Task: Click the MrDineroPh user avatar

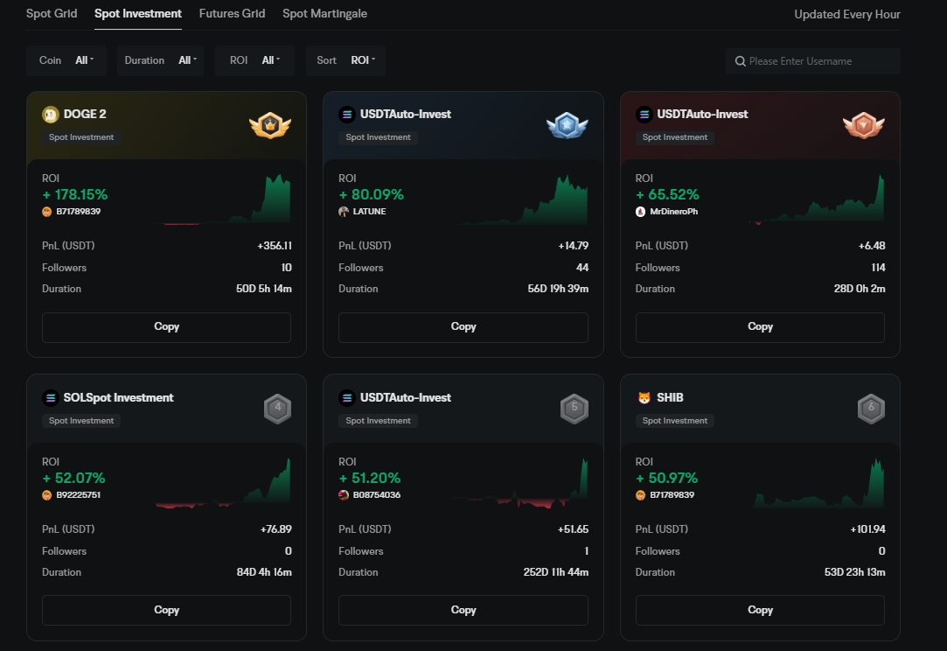Action: coord(641,212)
